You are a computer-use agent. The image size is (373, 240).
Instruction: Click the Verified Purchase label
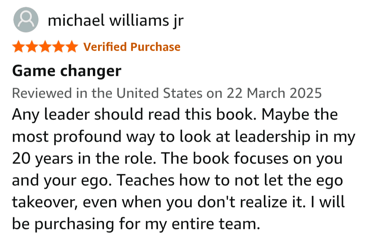click(132, 47)
